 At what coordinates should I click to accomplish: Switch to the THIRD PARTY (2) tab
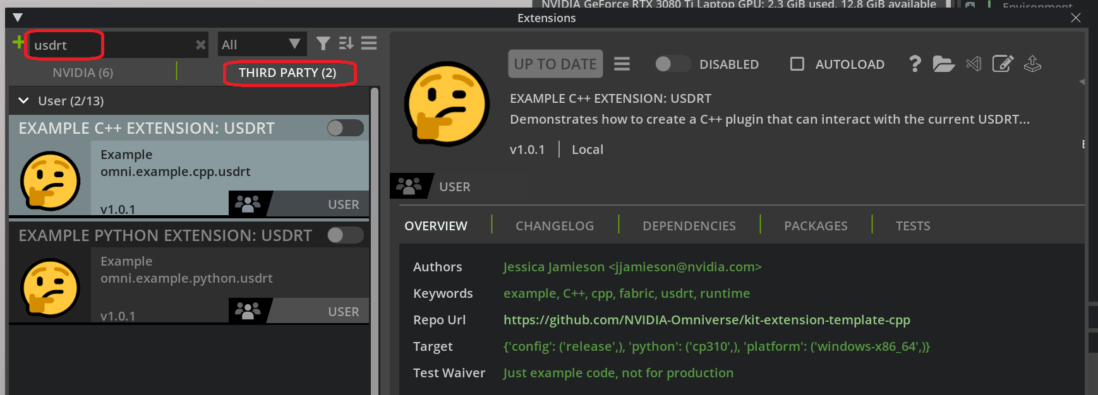pyautogui.click(x=287, y=73)
